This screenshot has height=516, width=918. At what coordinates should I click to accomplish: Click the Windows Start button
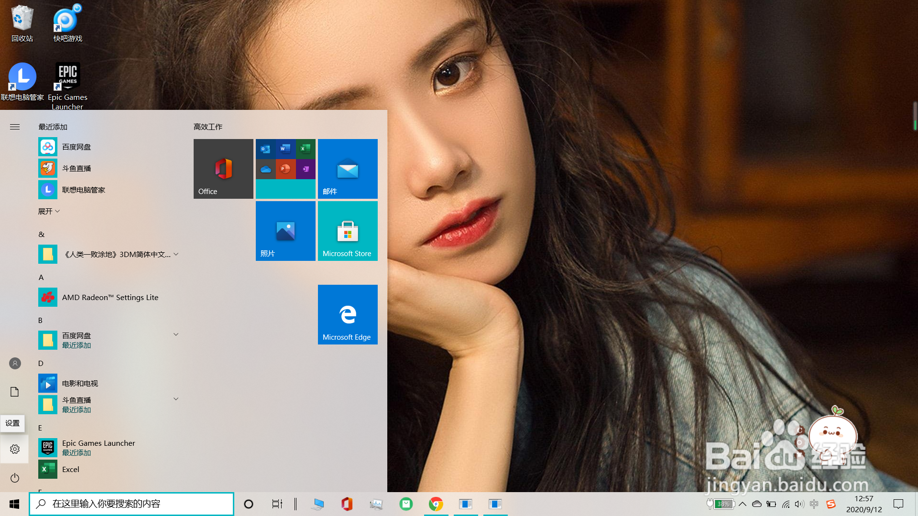coord(14,504)
